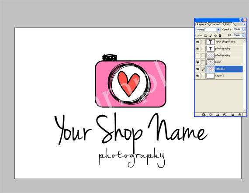249x193 pixels.
Task: Close the Layers palette window
Action: click(x=245, y=20)
